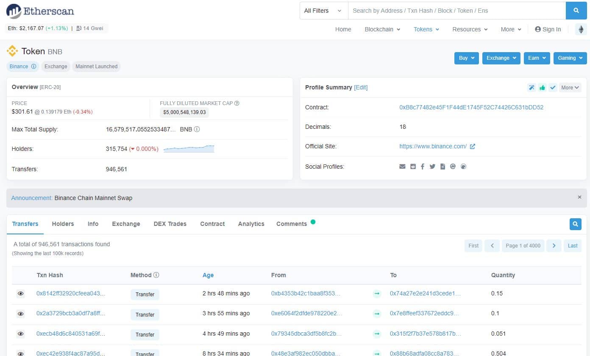Dismiss the announcement banner
This screenshot has width=590, height=356.
coord(579,197)
